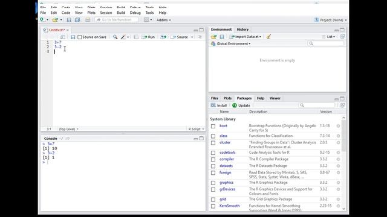Click the show in new window icon
The image size is (387, 217).
click(x=63, y=37)
